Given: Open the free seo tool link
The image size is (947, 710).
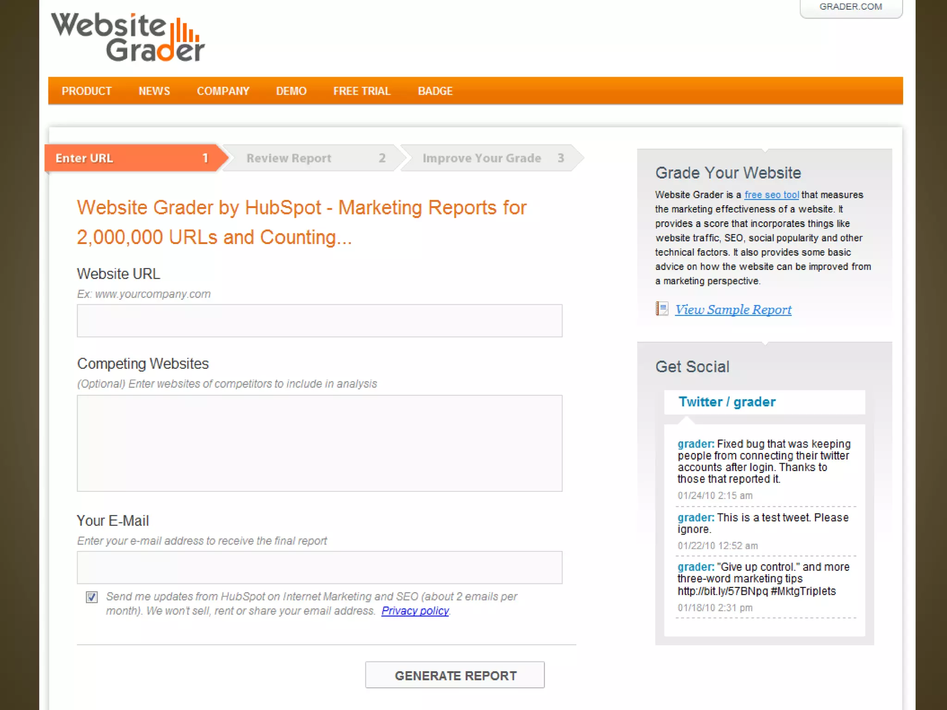Looking at the screenshot, I should pos(771,195).
